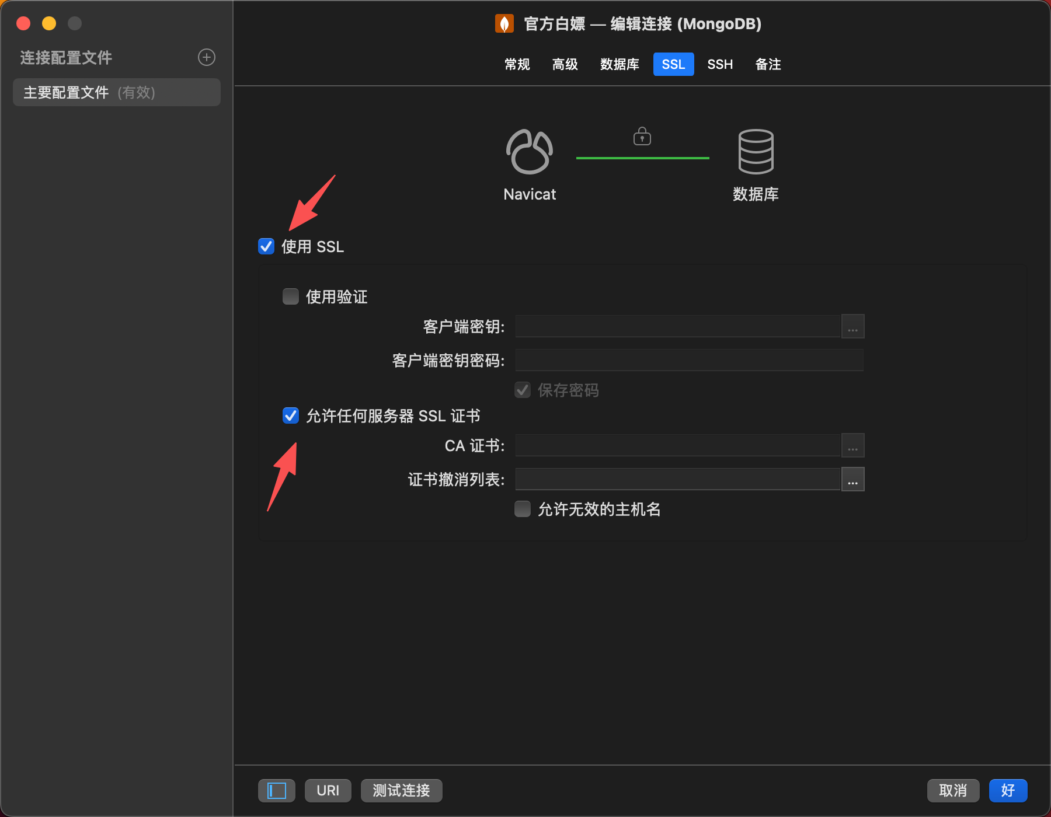Click the 测试连接 button
Screen dimensions: 1051x817
point(402,791)
